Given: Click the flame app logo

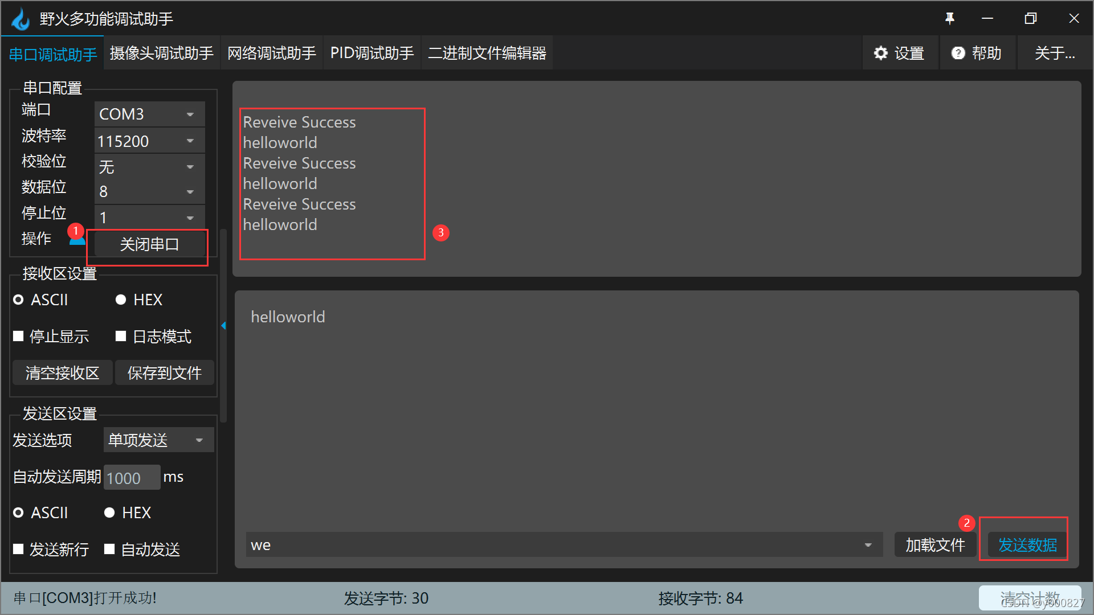Looking at the screenshot, I should (x=21, y=19).
